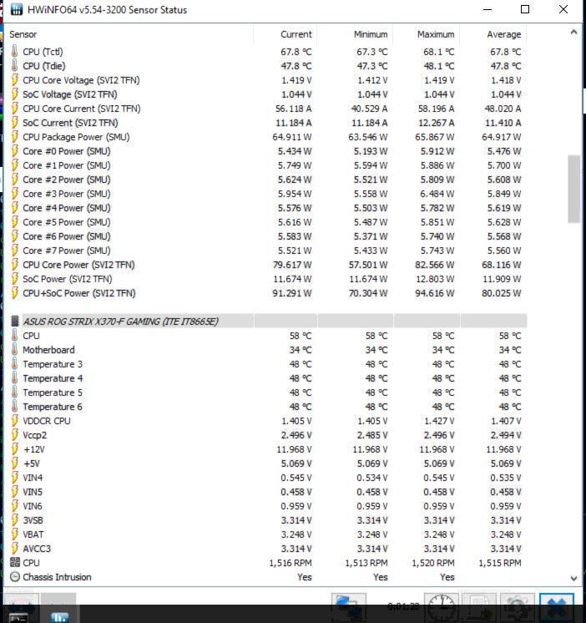586x623 pixels.
Task: Click HWiNFO icon in Windows taskbar
Action: coord(59,617)
